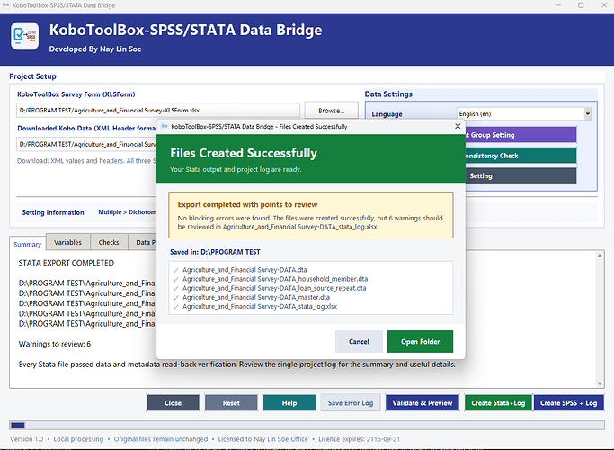
Task: Click summary panel scroll down arrow
Action: tap(600, 383)
